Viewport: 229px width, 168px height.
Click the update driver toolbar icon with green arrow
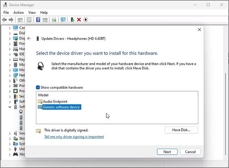[72, 20]
